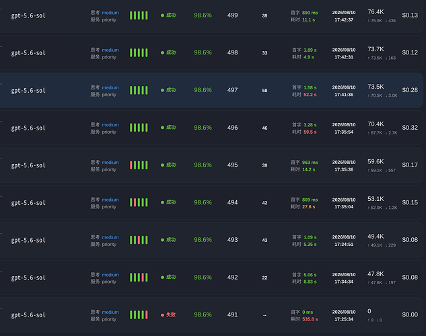Click health bars with first bar red, row 495
The height and width of the screenshot is (336, 426).
click(x=139, y=165)
